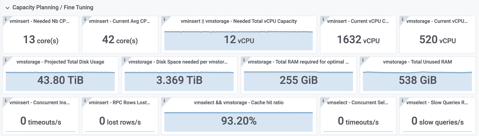
Task: Click info icon on vminsert Needed Nb CPU panel
Action: [5, 19]
